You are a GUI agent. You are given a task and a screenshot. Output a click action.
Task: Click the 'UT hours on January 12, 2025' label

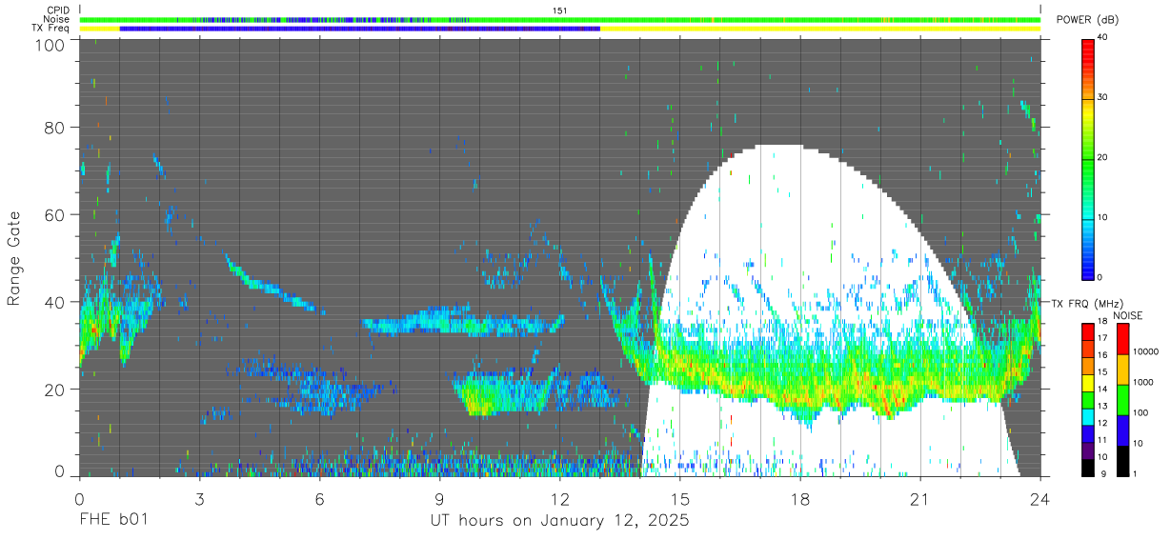tap(559, 521)
